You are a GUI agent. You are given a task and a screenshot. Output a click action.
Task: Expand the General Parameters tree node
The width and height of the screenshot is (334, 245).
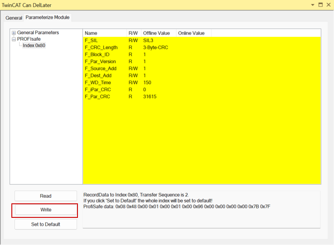14,33
